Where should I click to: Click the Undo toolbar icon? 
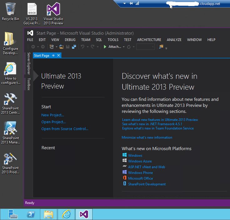pos(82,47)
